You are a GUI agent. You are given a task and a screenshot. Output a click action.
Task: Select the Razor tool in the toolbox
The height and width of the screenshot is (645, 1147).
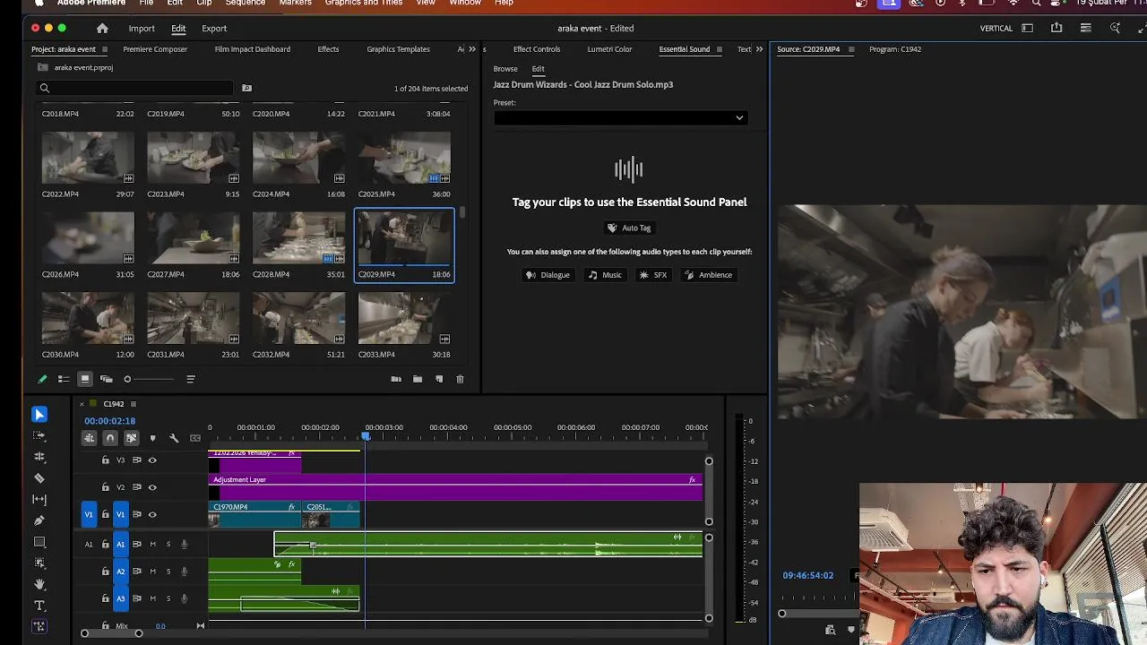39,478
